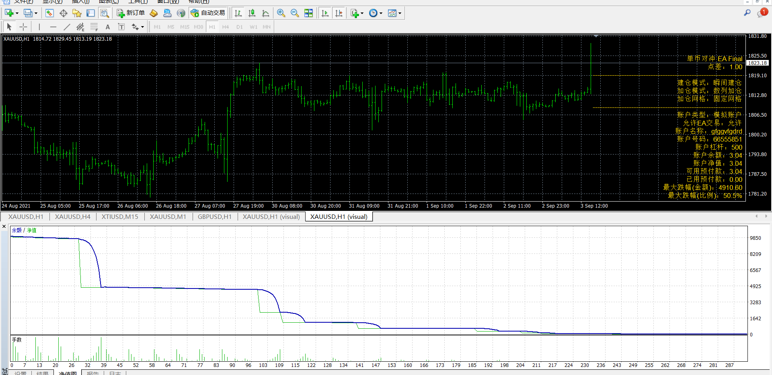
Task: Open the Fibonacci retracement tool
Action: (x=94, y=27)
